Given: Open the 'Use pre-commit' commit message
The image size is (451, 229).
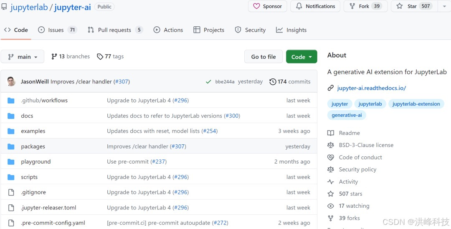Looking at the screenshot, I should 128,161.
